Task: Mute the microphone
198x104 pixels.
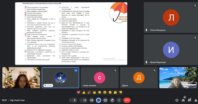Action: click(x=75, y=100)
